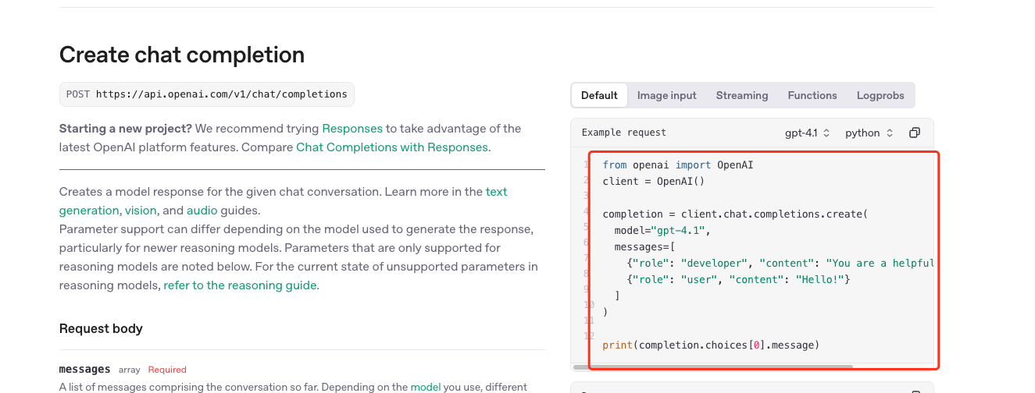The width and height of the screenshot is (1035, 393).
Task: Open the audio guide link
Action: pyautogui.click(x=202, y=211)
